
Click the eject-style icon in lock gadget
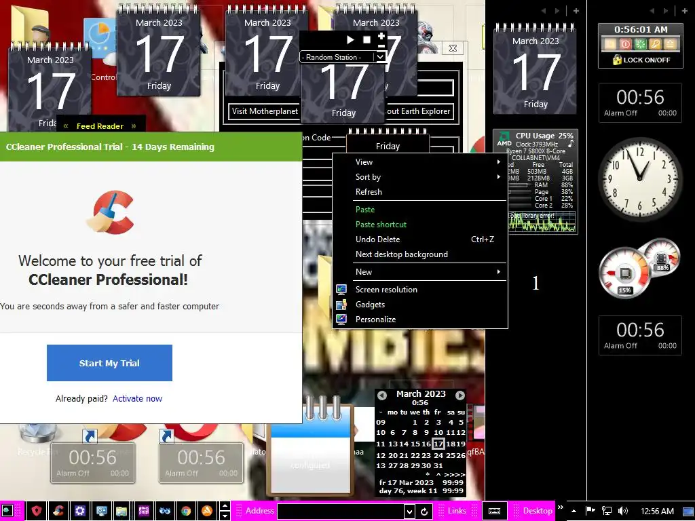pos(670,44)
